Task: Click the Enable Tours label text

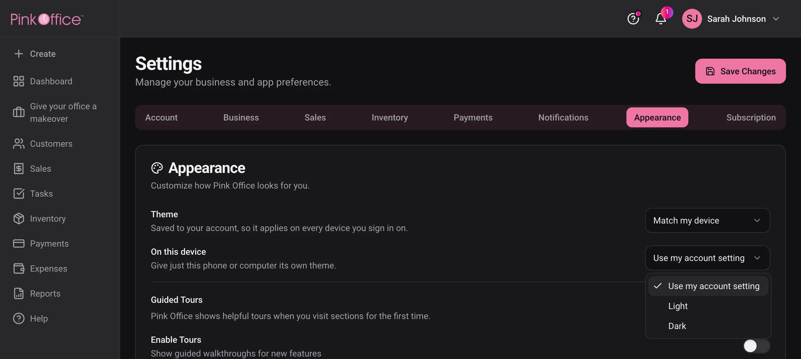Action: (x=176, y=340)
